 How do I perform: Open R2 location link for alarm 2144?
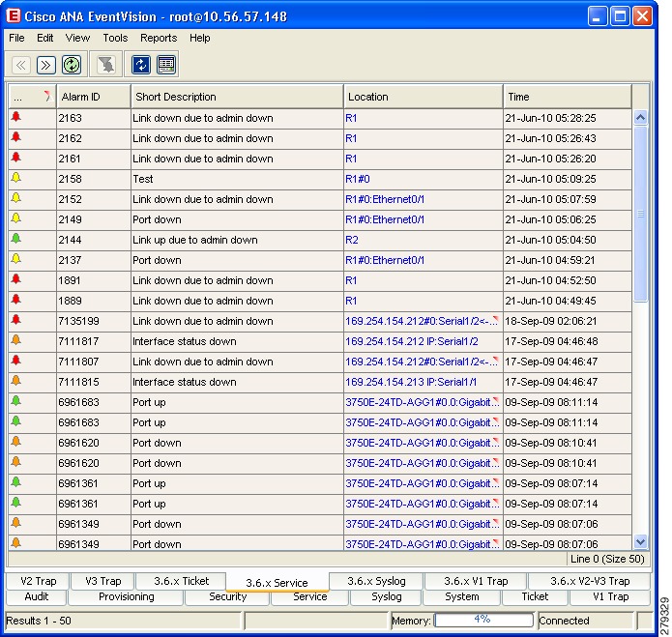point(351,240)
